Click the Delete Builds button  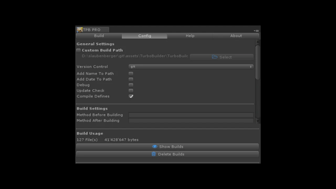click(x=167, y=154)
